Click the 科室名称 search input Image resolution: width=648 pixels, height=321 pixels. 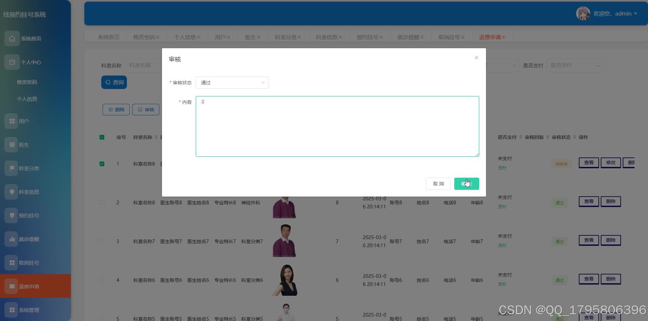click(144, 65)
